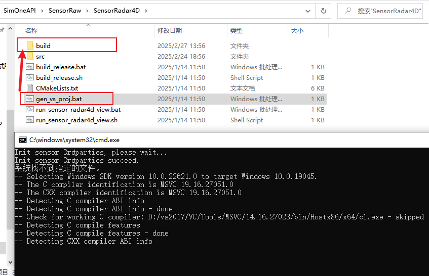Click the refresh button in address bar
Viewport: 429px width, 276px height.
323,11
